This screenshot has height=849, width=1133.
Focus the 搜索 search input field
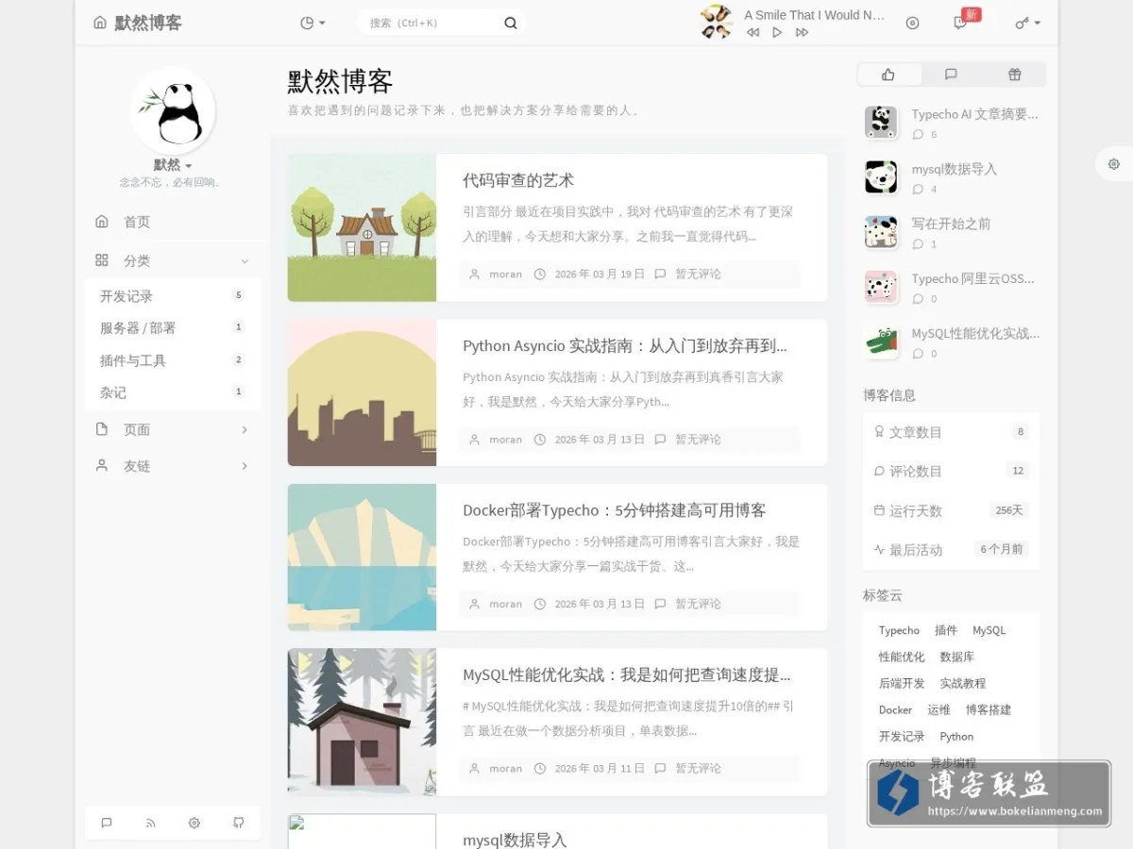tap(430, 23)
